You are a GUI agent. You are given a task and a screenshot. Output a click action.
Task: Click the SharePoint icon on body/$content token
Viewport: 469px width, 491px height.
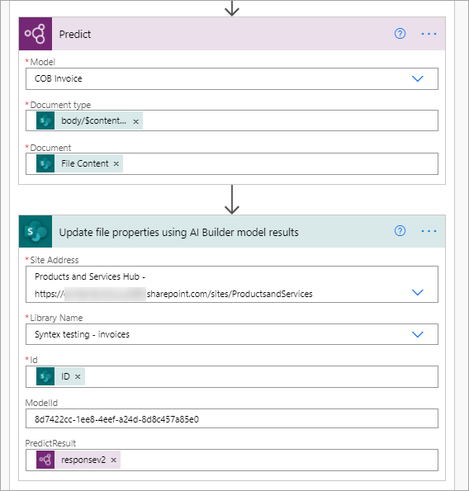click(x=45, y=120)
